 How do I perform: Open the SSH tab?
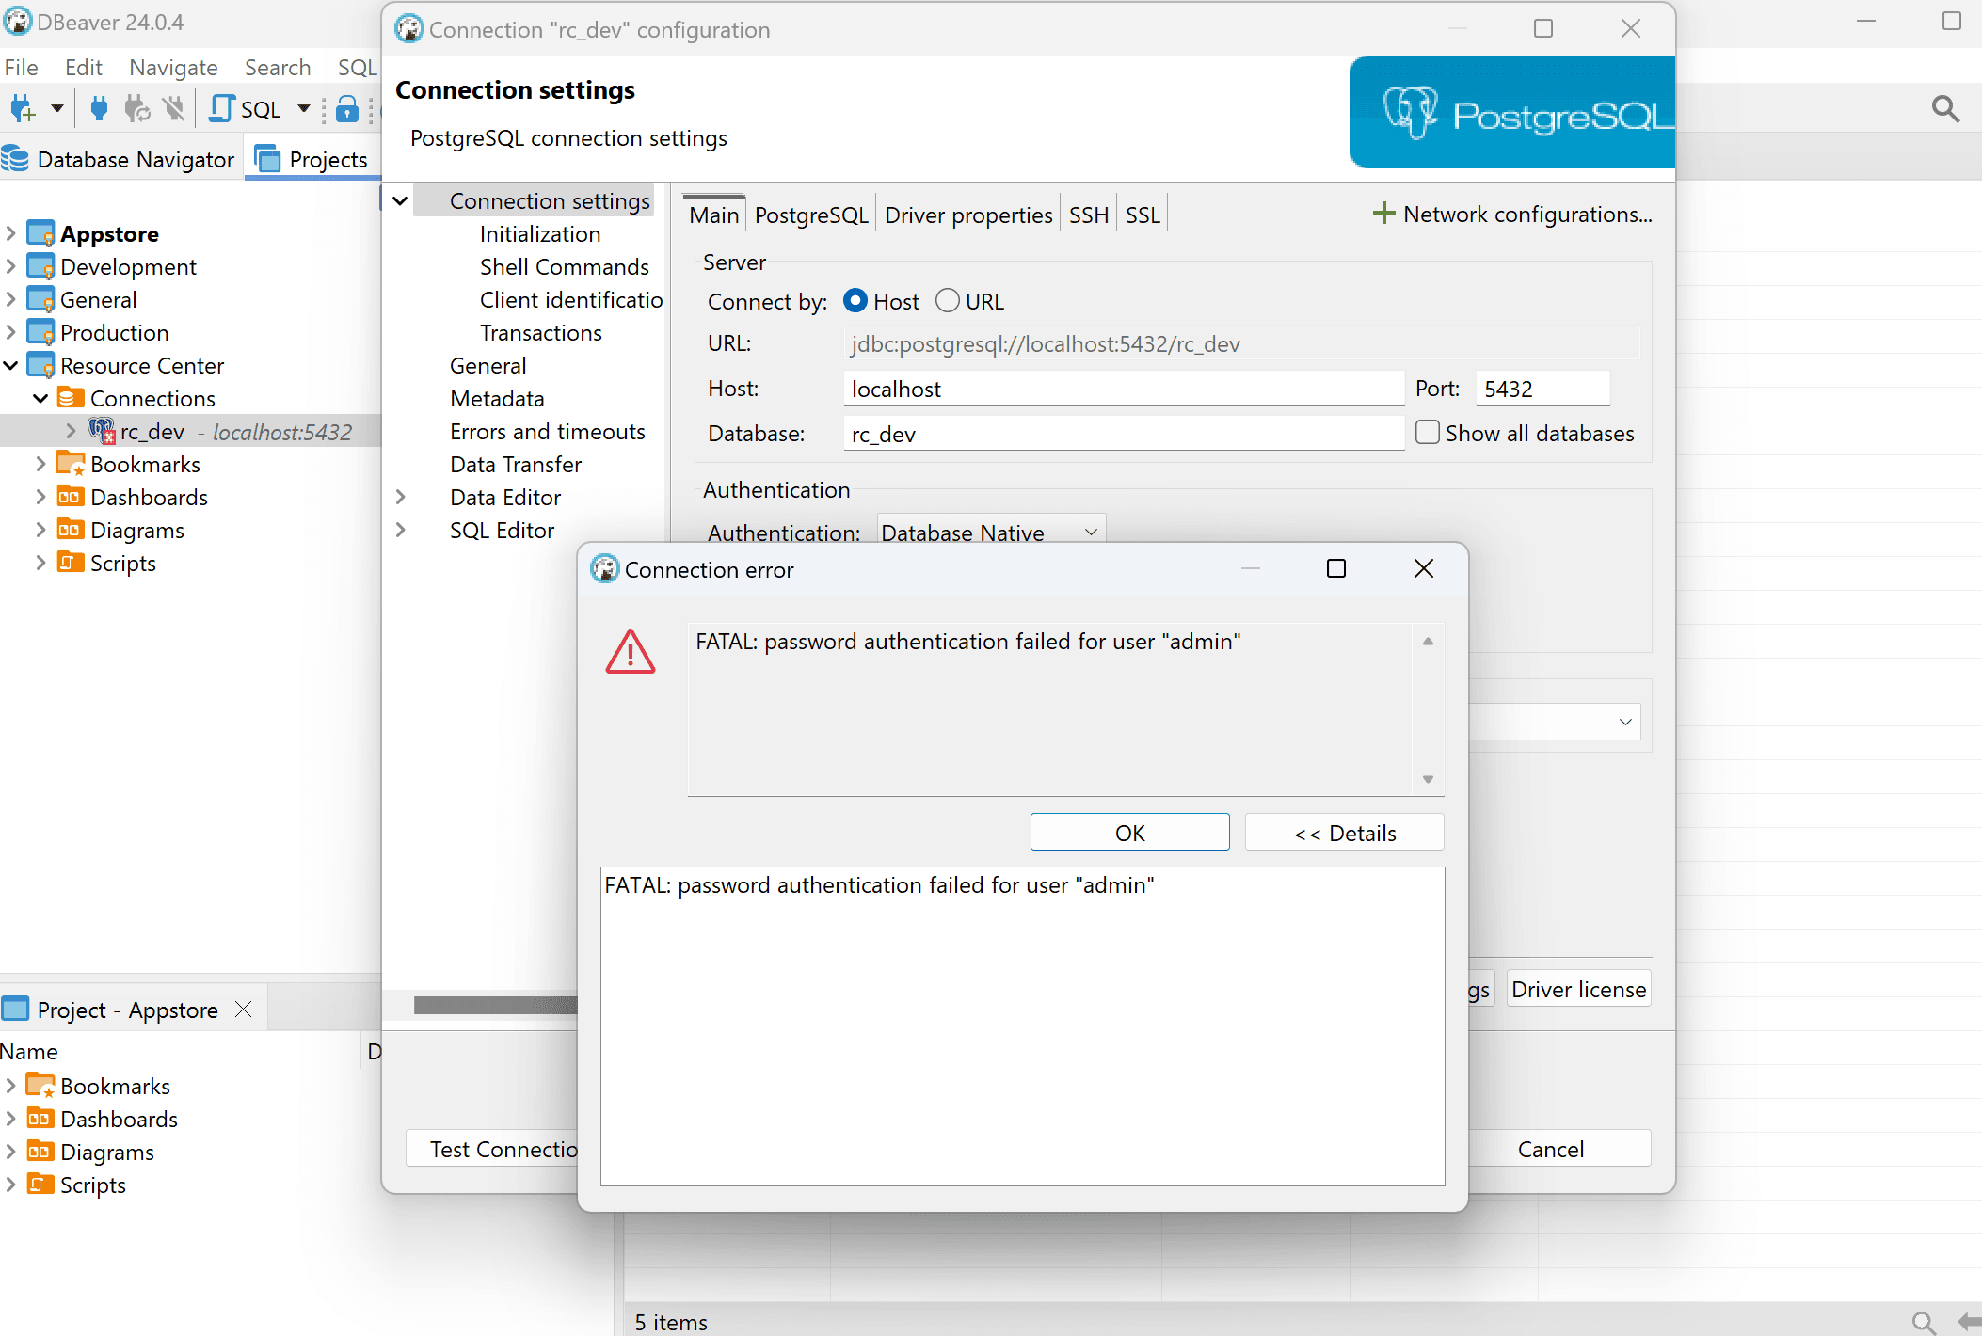tap(1088, 215)
